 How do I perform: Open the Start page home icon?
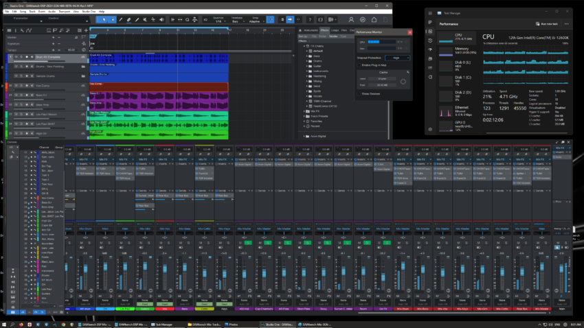[x=374, y=20]
